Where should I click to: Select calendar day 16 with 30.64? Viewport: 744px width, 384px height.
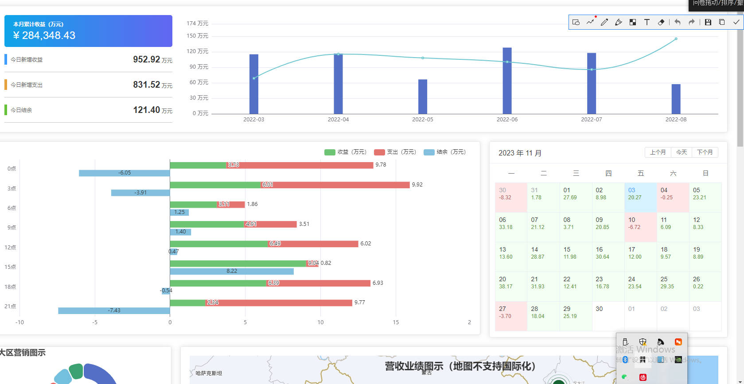[608, 257]
